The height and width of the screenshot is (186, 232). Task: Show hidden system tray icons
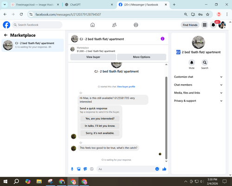(186, 181)
